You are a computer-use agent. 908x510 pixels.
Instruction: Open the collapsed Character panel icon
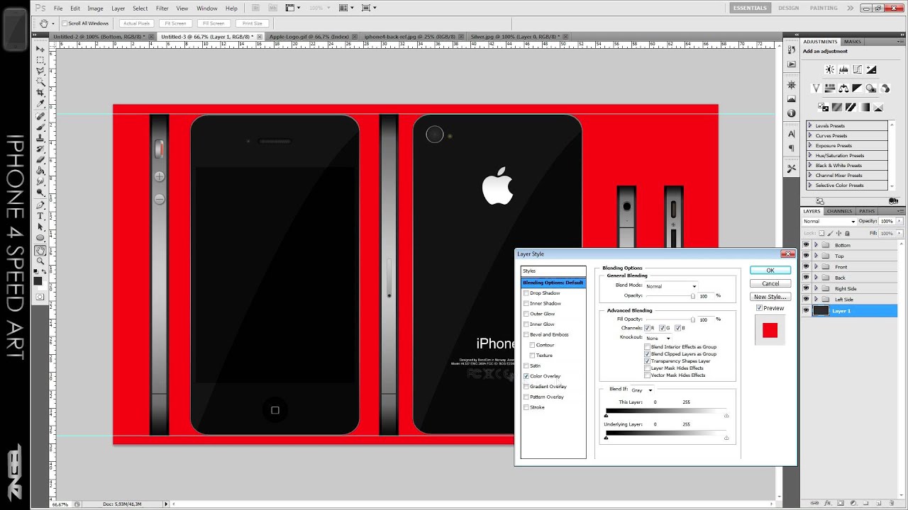(792, 135)
